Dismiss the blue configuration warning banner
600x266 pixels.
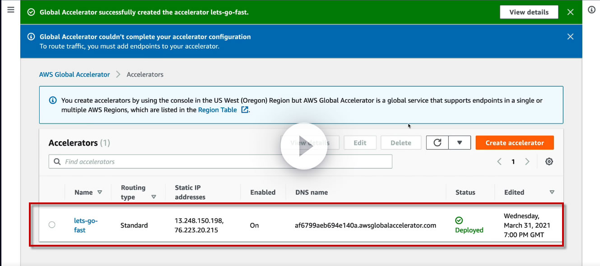571,37
